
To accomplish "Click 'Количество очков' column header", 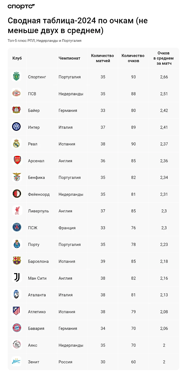I will click(x=133, y=58).
